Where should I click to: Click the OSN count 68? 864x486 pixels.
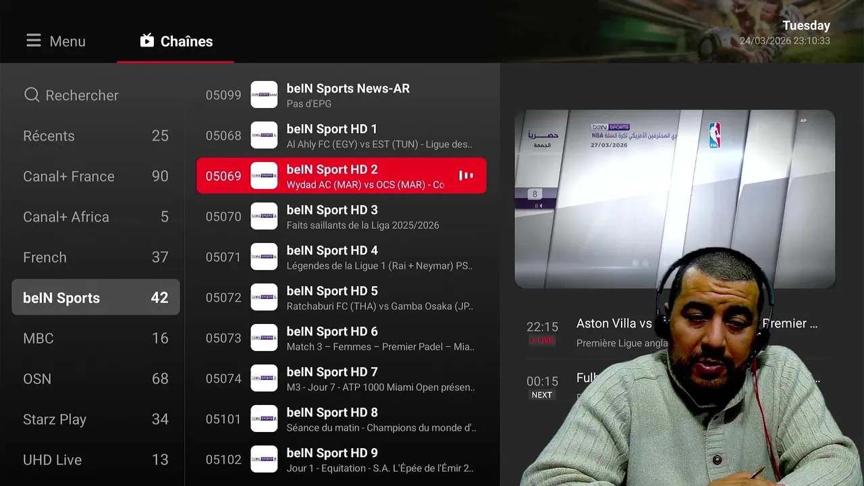[x=160, y=379]
